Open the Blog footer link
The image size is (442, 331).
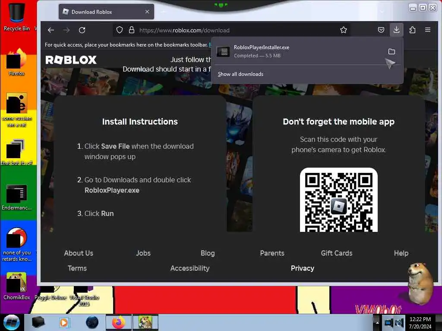[x=208, y=253]
